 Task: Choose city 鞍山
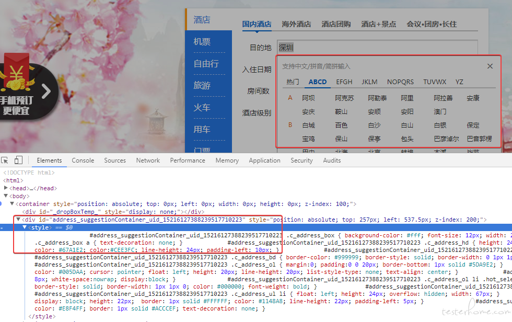(x=341, y=112)
